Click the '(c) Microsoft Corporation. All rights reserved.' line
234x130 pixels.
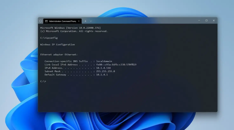(x=74, y=31)
